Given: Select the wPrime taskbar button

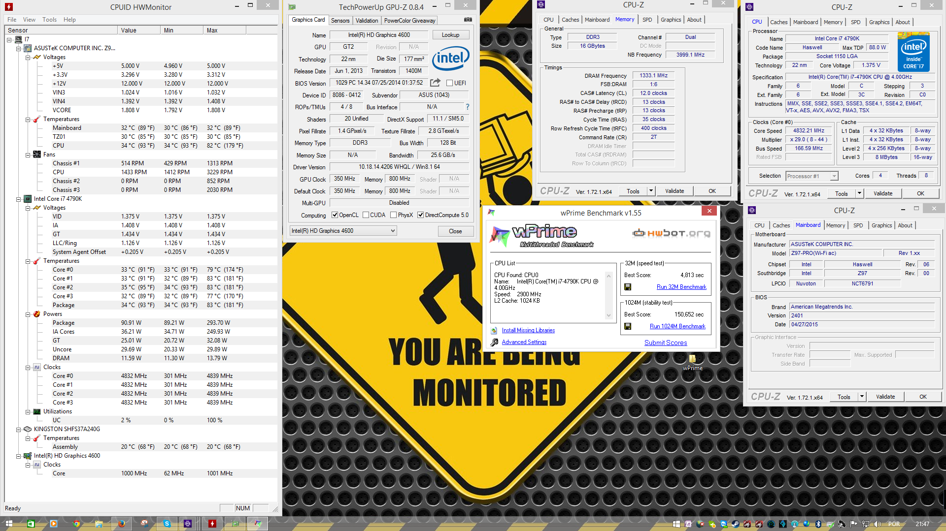Looking at the screenshot, I should [258, 524].
